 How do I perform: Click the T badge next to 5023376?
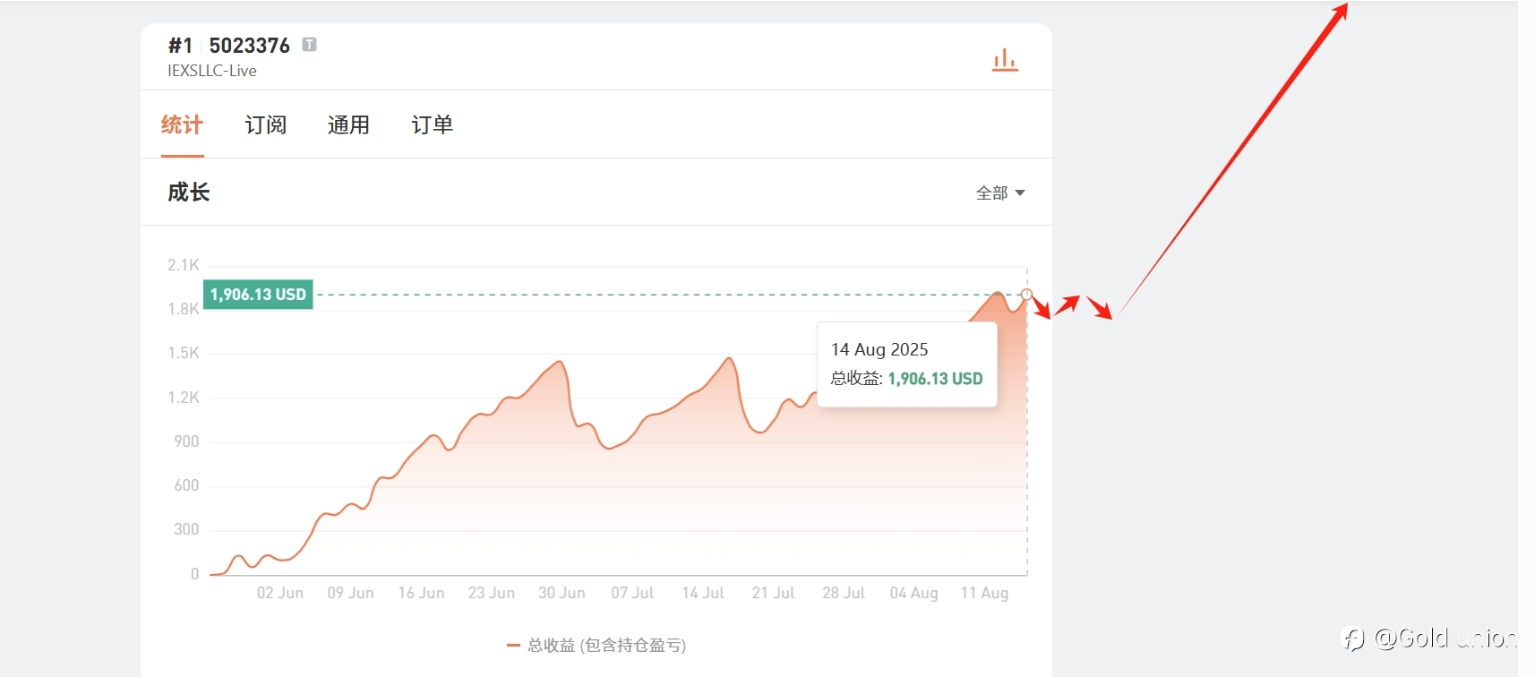point(309,45)
